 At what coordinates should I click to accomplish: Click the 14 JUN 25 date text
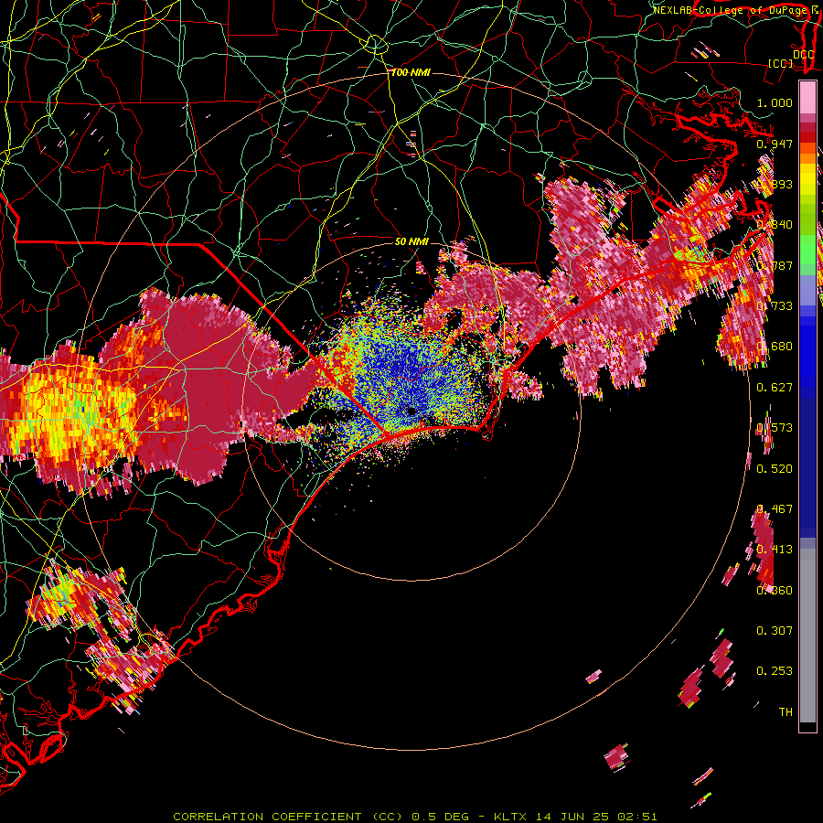click(x=572, y=817)
